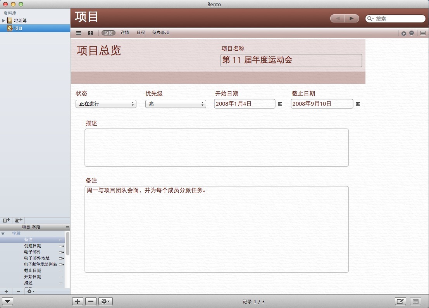
Task: Select the 项目 library in sidebar
Action: click(x=18, y=28)
